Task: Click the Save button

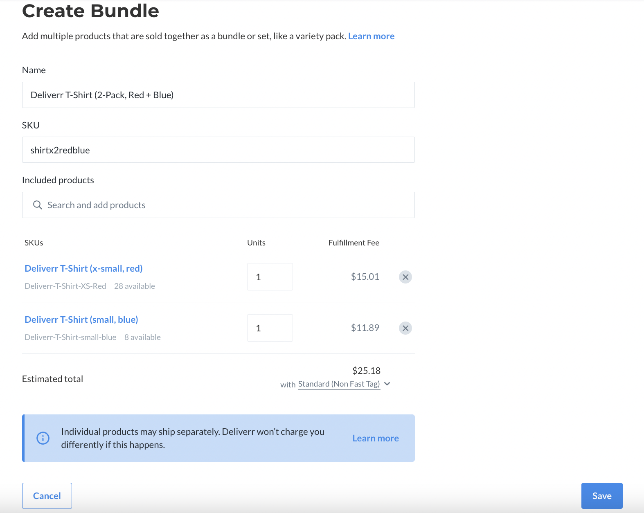Action: click(602, 496)
